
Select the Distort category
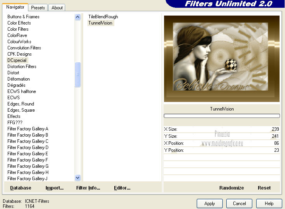[13, 73]
